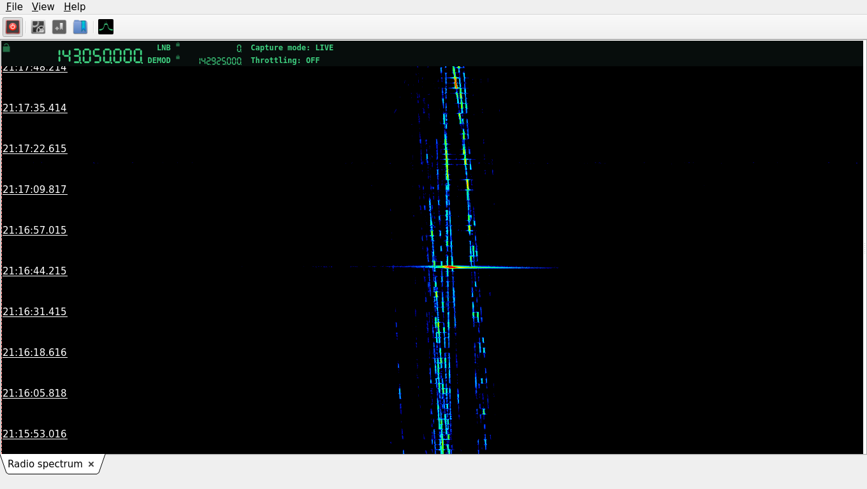Toggle the DEMOD lock icon

click(178, 57)
